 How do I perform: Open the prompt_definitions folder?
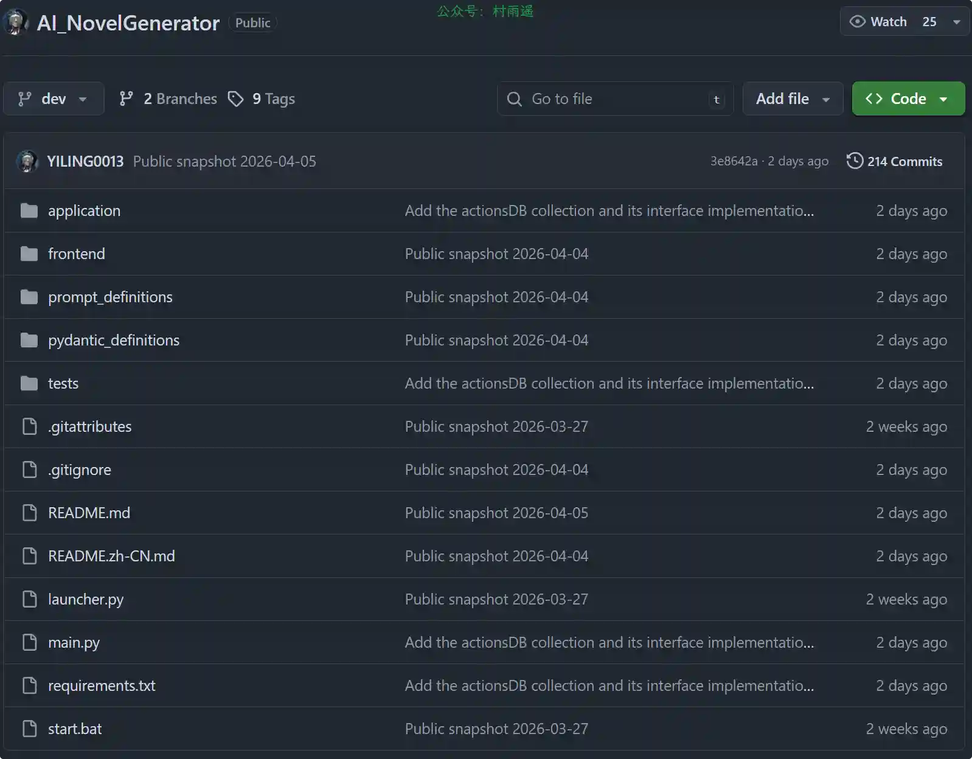(x=110, y=297)
